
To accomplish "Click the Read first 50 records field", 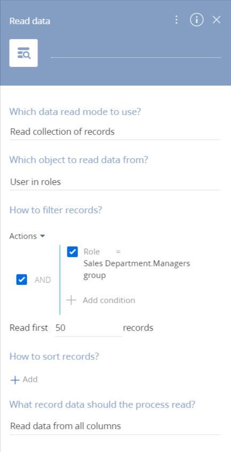I will point(89,328).
